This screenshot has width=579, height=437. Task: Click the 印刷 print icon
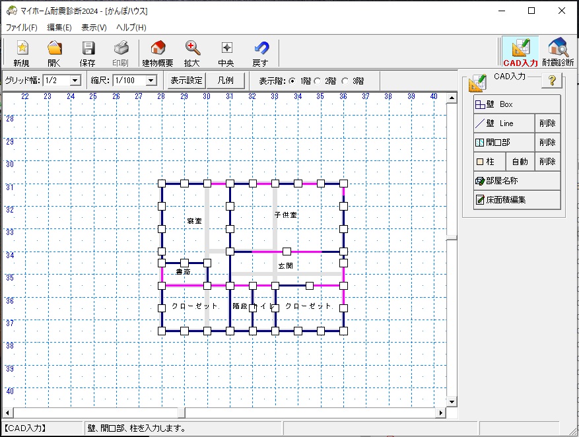(121, 53)
